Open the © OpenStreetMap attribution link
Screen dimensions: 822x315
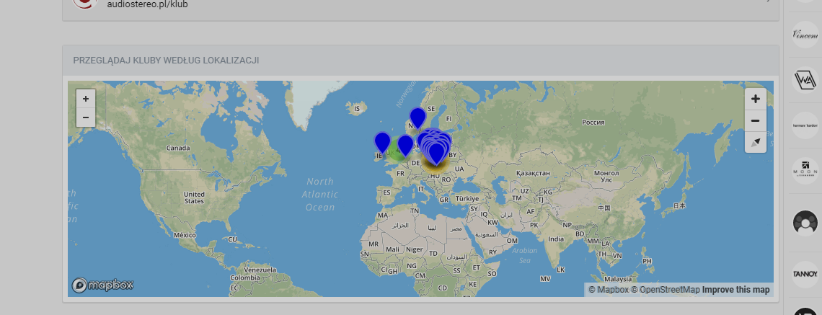(x=666, y=290)
